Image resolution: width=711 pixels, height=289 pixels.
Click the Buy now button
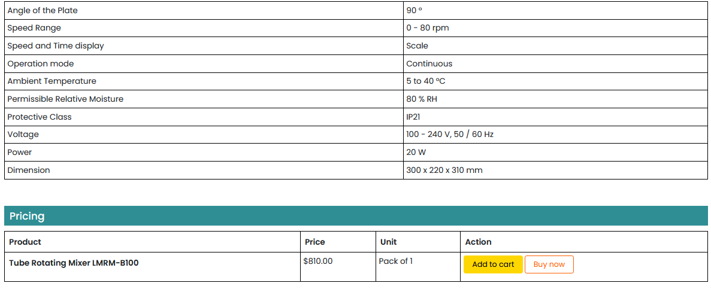click(x=549, y=264)
